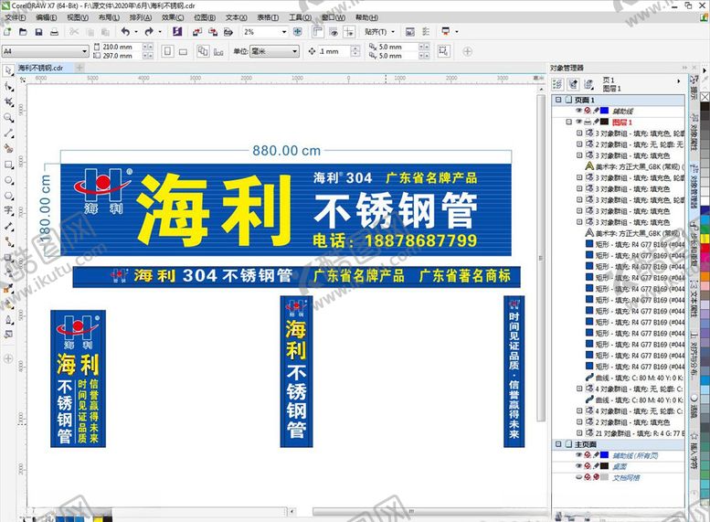
Task: Toggle visibility eye of 桌面 in 主页面
Action: pos(578,465)
